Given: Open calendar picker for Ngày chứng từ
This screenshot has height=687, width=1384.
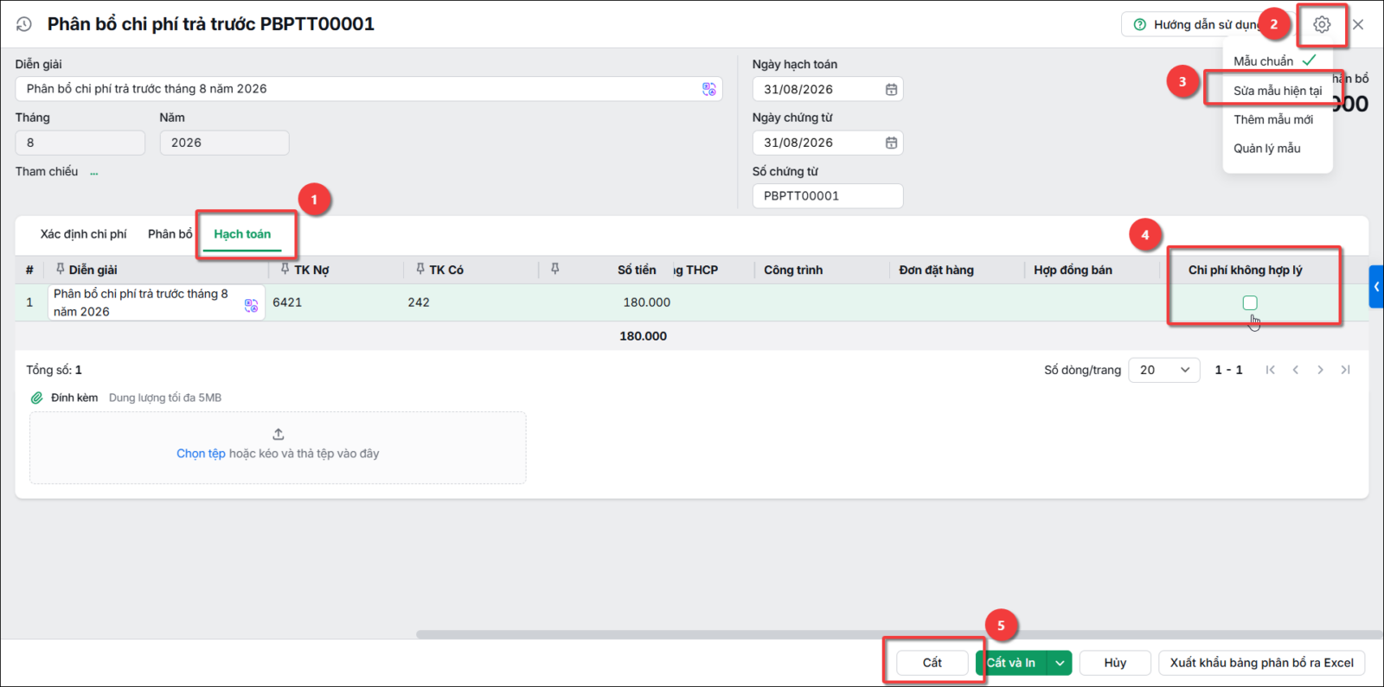Looking at the screenshot, I should (891, 143).
